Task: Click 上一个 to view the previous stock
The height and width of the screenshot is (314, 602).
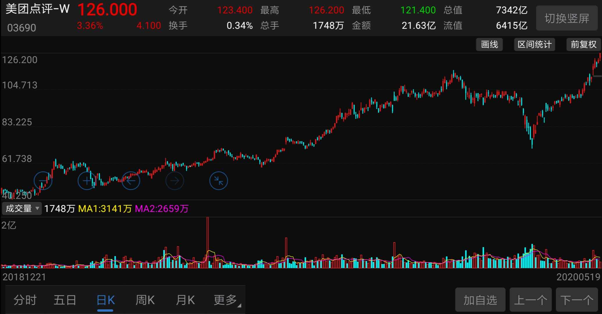Action: point(530,299)
